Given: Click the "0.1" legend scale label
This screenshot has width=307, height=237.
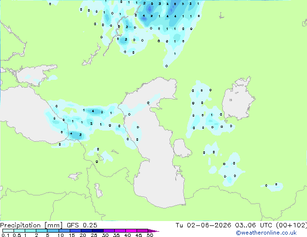Looking at the screenshot, I should [x=5, y=235].
